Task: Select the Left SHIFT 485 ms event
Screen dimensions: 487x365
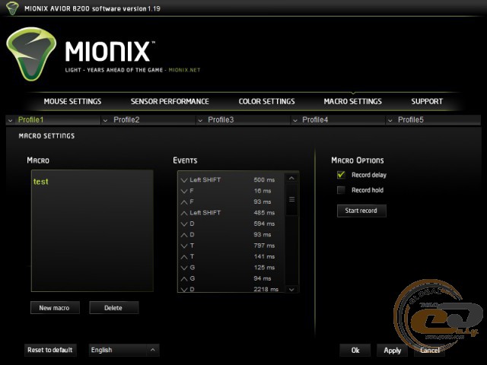Action: point(231,213)
